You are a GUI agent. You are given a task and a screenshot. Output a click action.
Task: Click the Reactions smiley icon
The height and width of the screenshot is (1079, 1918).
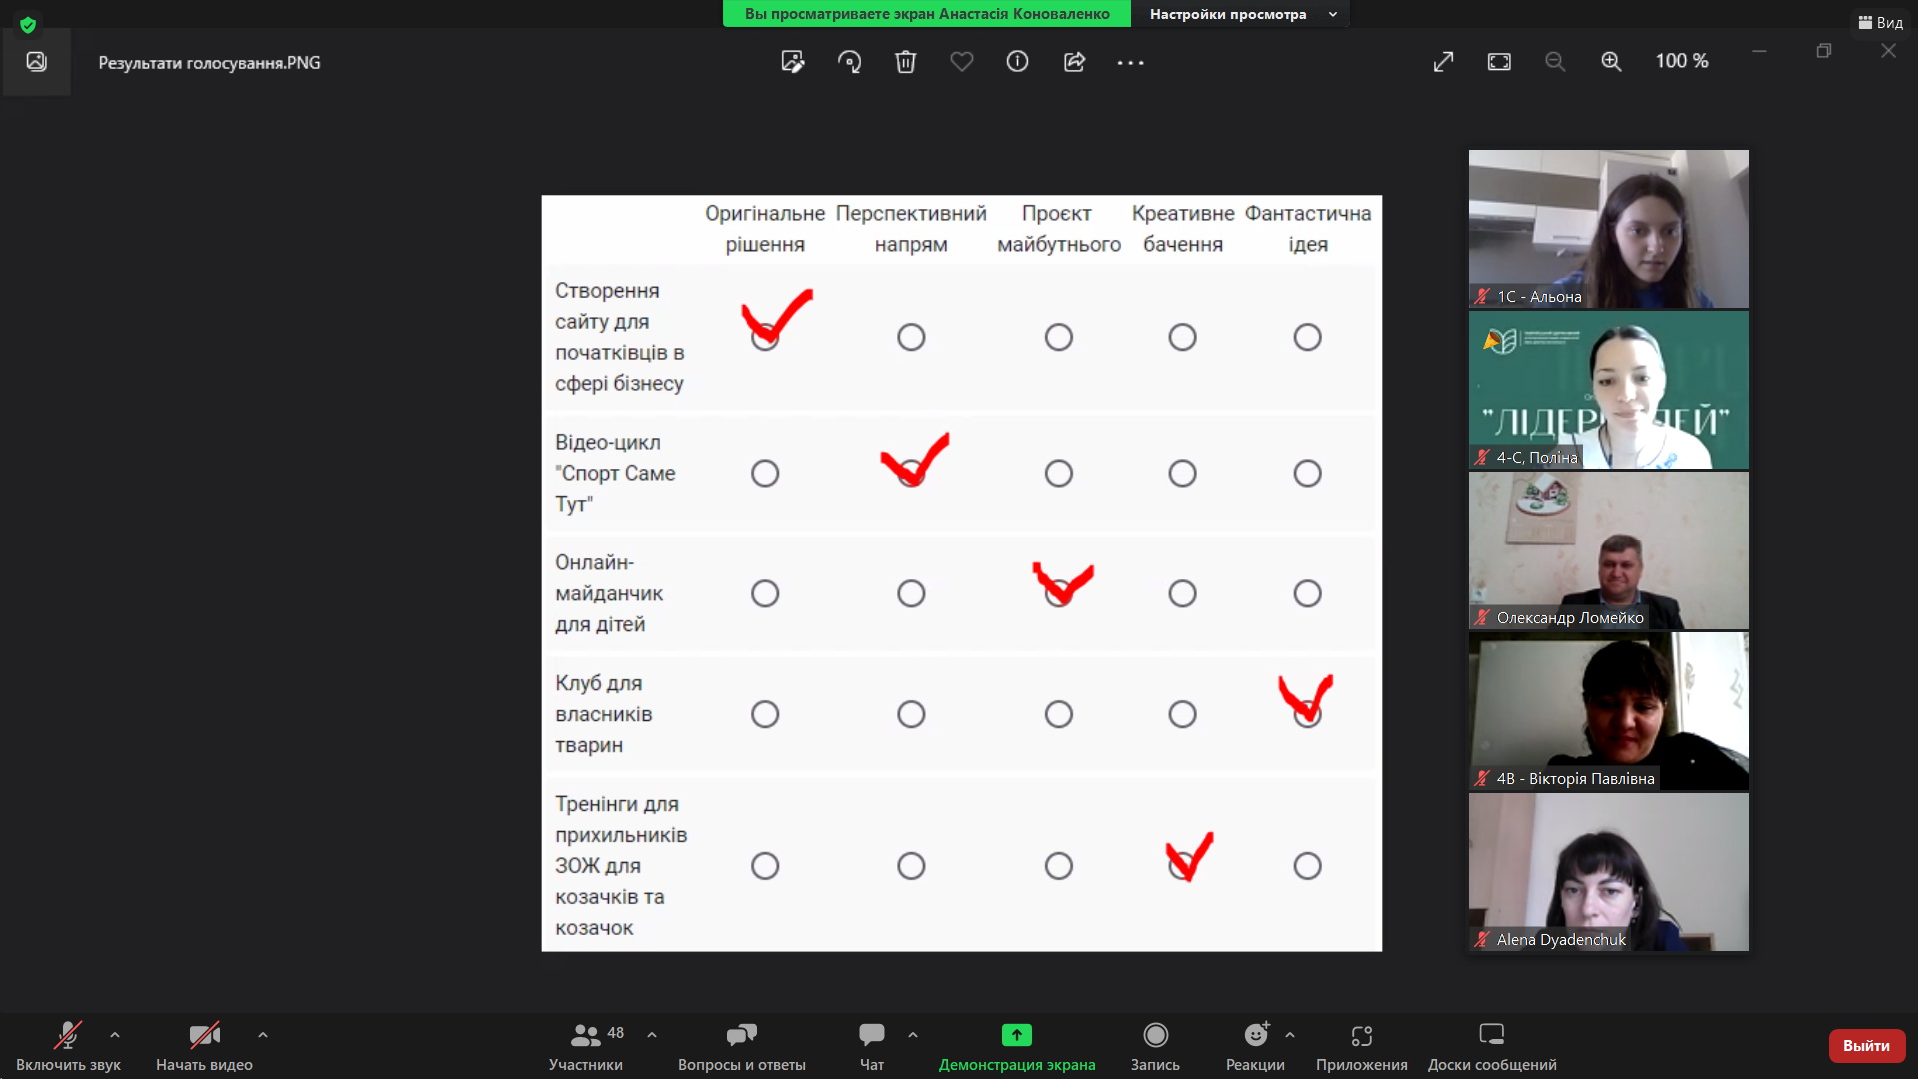point(1255,1035)
